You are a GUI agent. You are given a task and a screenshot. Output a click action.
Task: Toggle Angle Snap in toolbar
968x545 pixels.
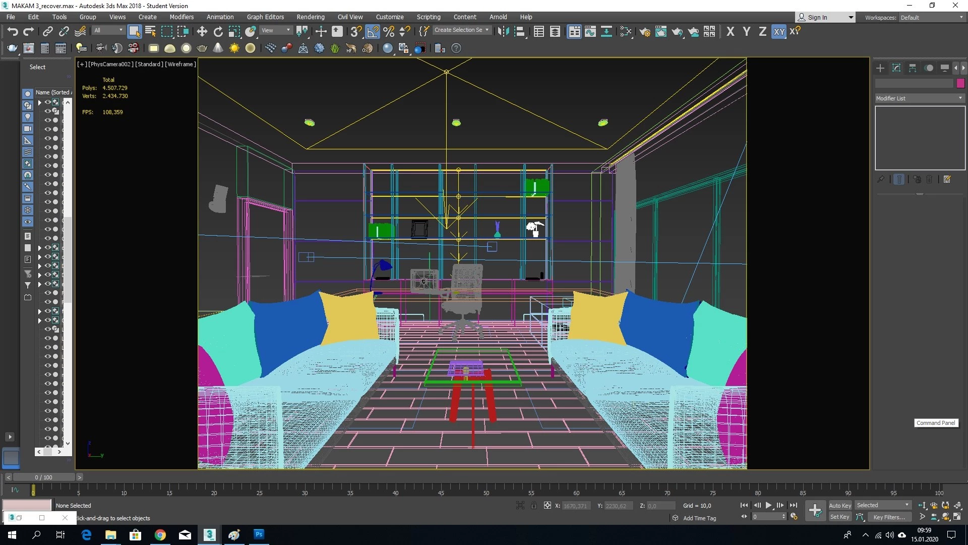coord(373,32)
